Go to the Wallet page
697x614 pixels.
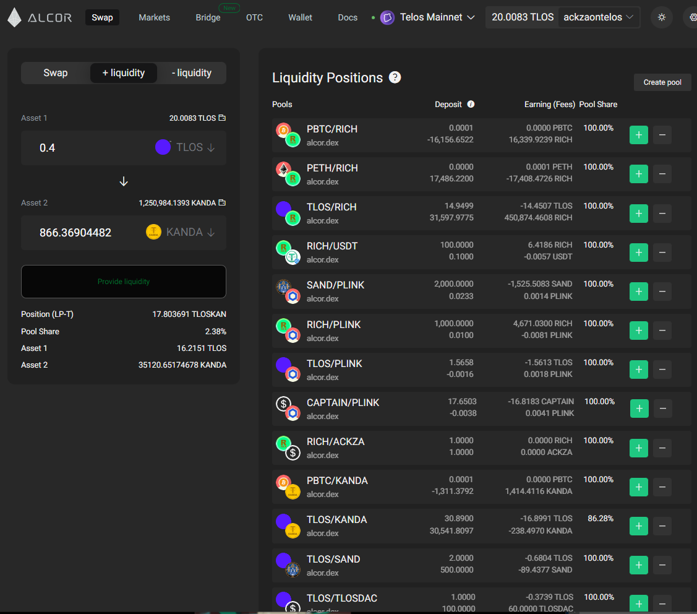pyautogui.click(x=300, y=17)
